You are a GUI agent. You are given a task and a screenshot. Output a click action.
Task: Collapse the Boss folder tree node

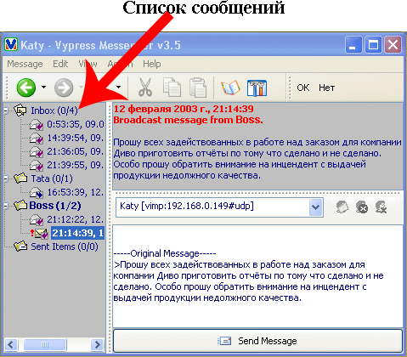coord(6,206)
